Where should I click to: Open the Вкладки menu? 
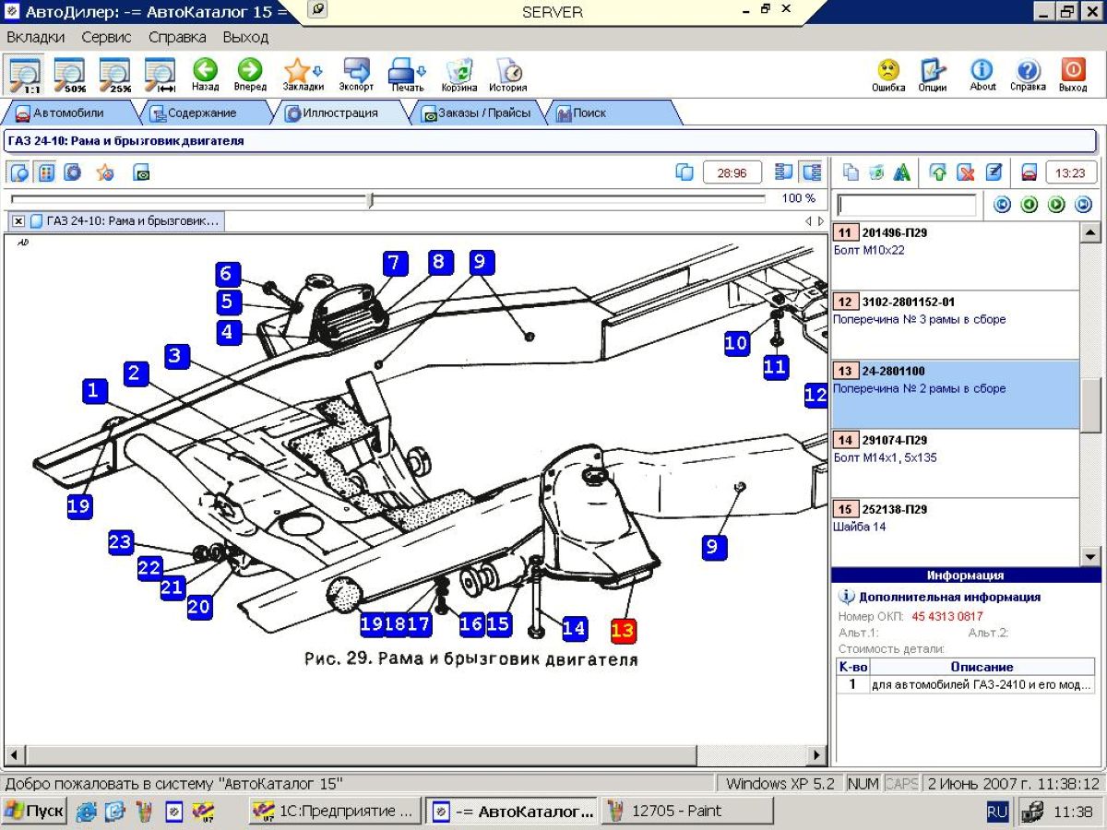pyautogui.click(x=36, y=38)
